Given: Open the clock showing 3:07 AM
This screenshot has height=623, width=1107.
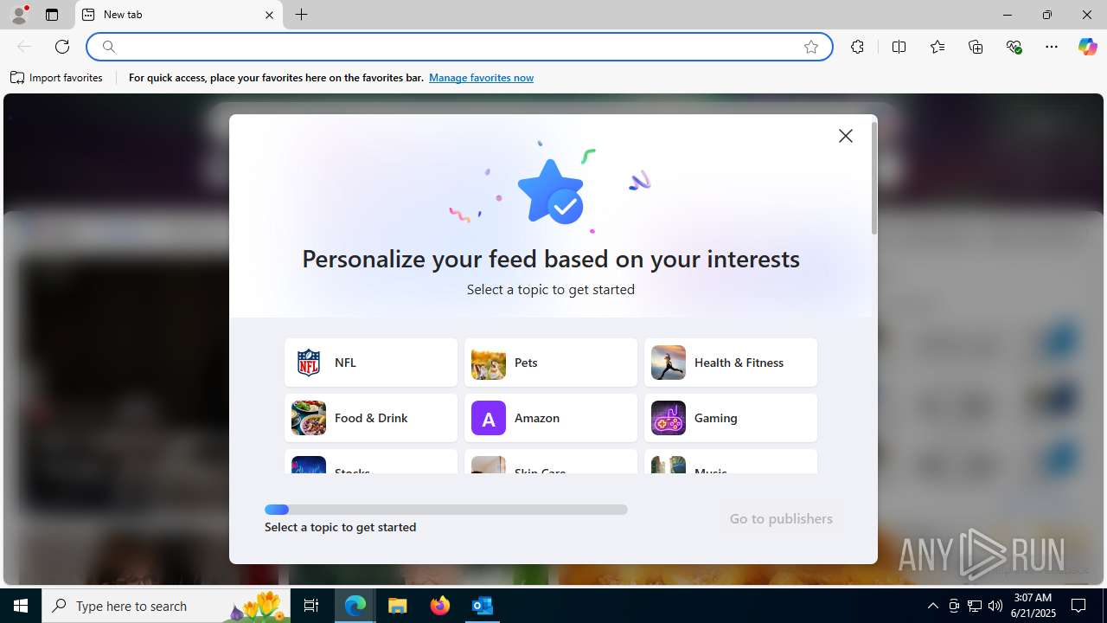Looking at the screenshot, I should click(1033, 606).
